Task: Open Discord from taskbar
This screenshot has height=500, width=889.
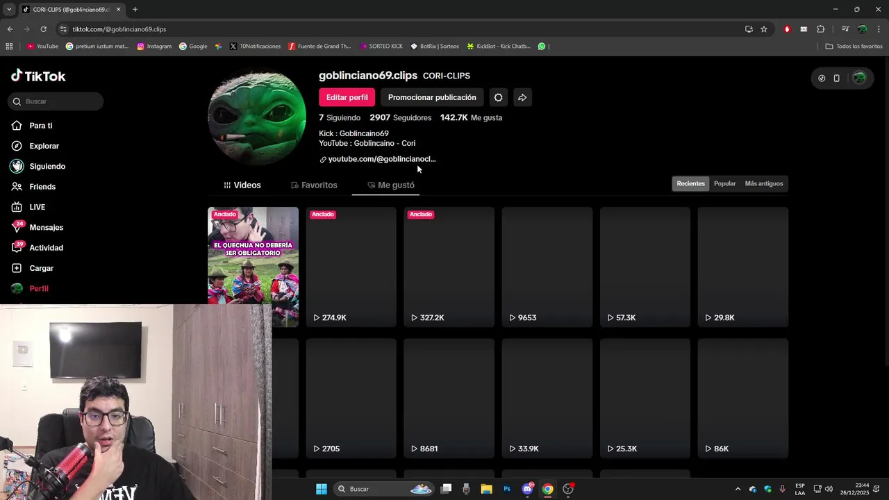Action: click(528, 489)
